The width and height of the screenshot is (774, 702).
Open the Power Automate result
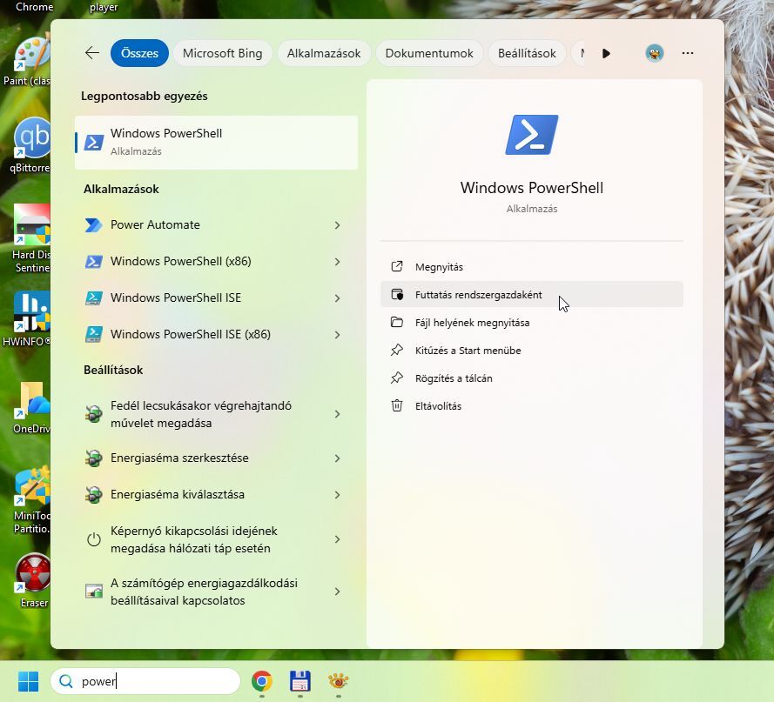216,225
